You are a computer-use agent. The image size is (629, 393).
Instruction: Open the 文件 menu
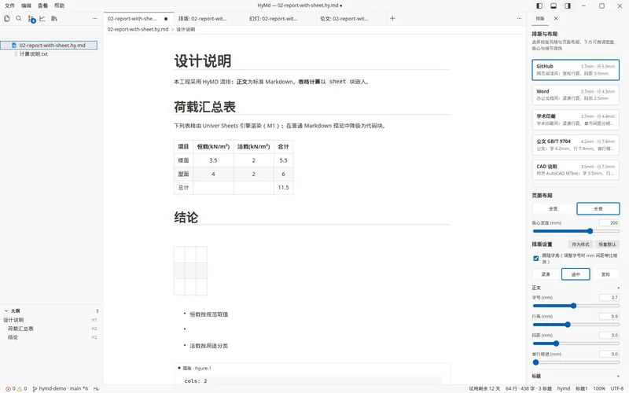pyautogui.click(x=9, y=6)
